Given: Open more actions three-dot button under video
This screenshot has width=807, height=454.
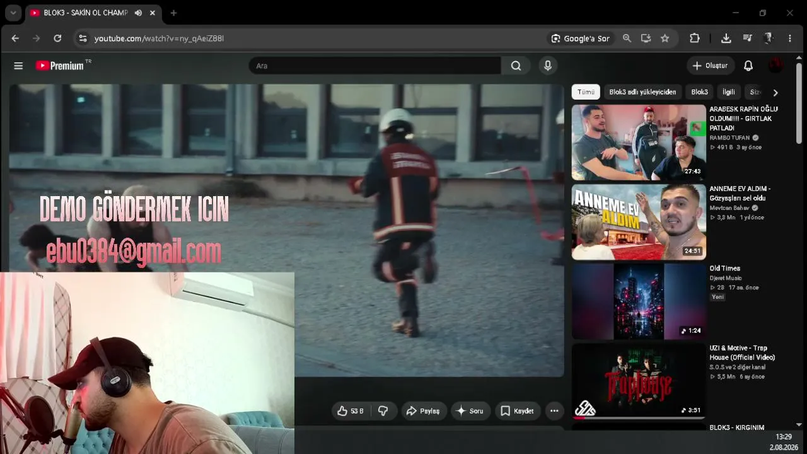Looking at the screenshot, I should (x=554, y=411).
